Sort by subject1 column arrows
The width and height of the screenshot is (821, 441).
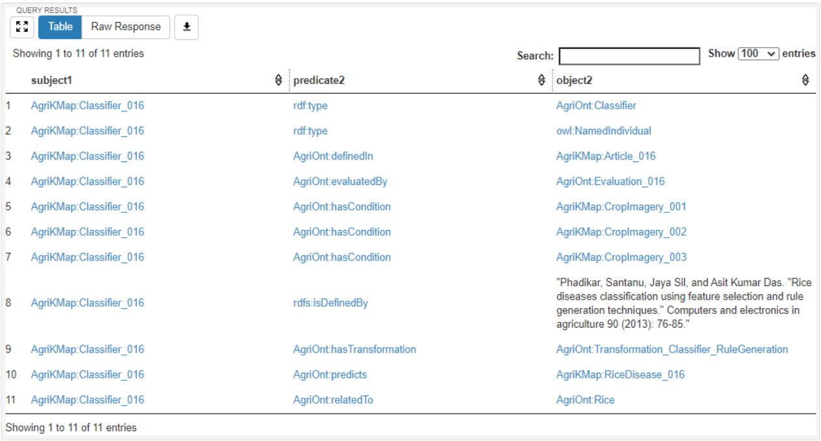click(279, 80)
